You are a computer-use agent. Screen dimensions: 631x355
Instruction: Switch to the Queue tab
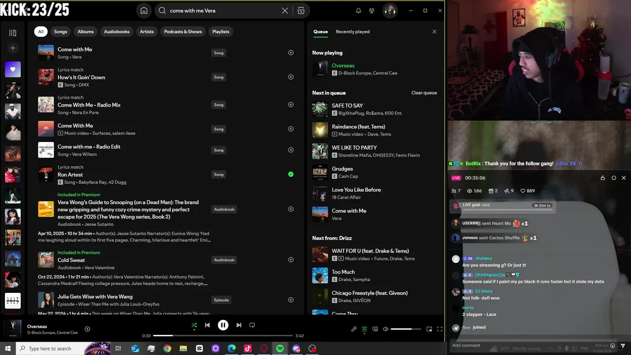click(x=320, y=32)
